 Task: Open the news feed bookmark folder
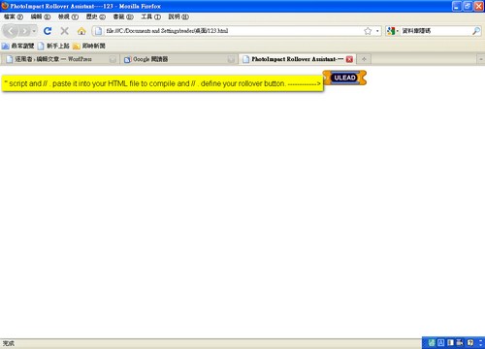tap(89, 46)
